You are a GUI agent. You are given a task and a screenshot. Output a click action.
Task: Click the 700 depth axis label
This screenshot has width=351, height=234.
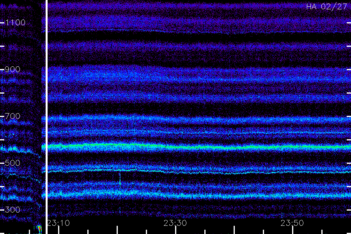coord(12,116)
